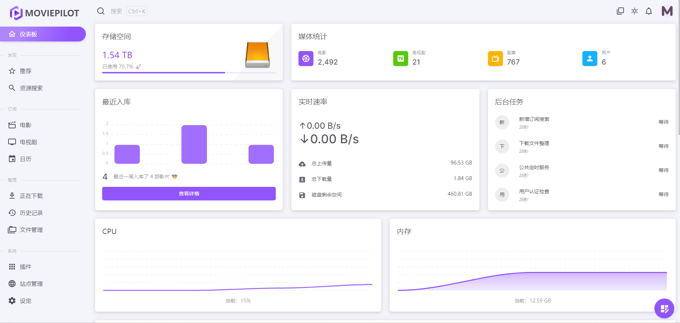The height and width of the screenshot is (323, 680).
Task: Open notifications bell icon
Action: click(x=649, y=11)
